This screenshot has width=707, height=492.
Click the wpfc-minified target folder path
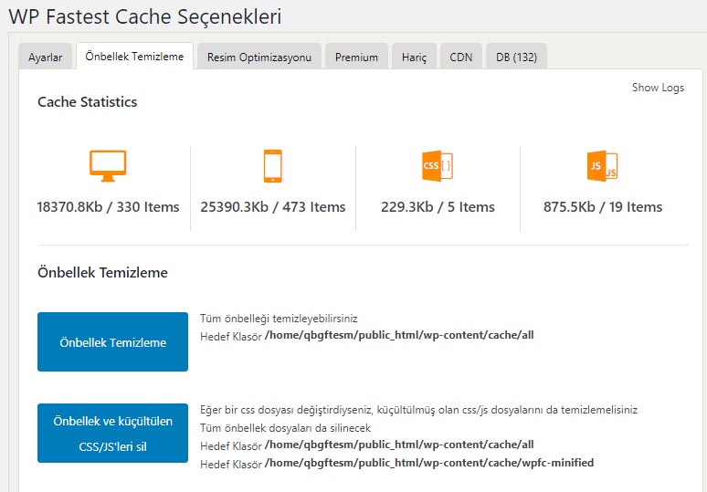point(428,463)
